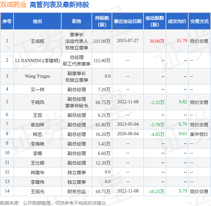Click the red 11.70 average price
Viewport: 211px width, 206px height.
pyautogui.click(x=182, y=40)
